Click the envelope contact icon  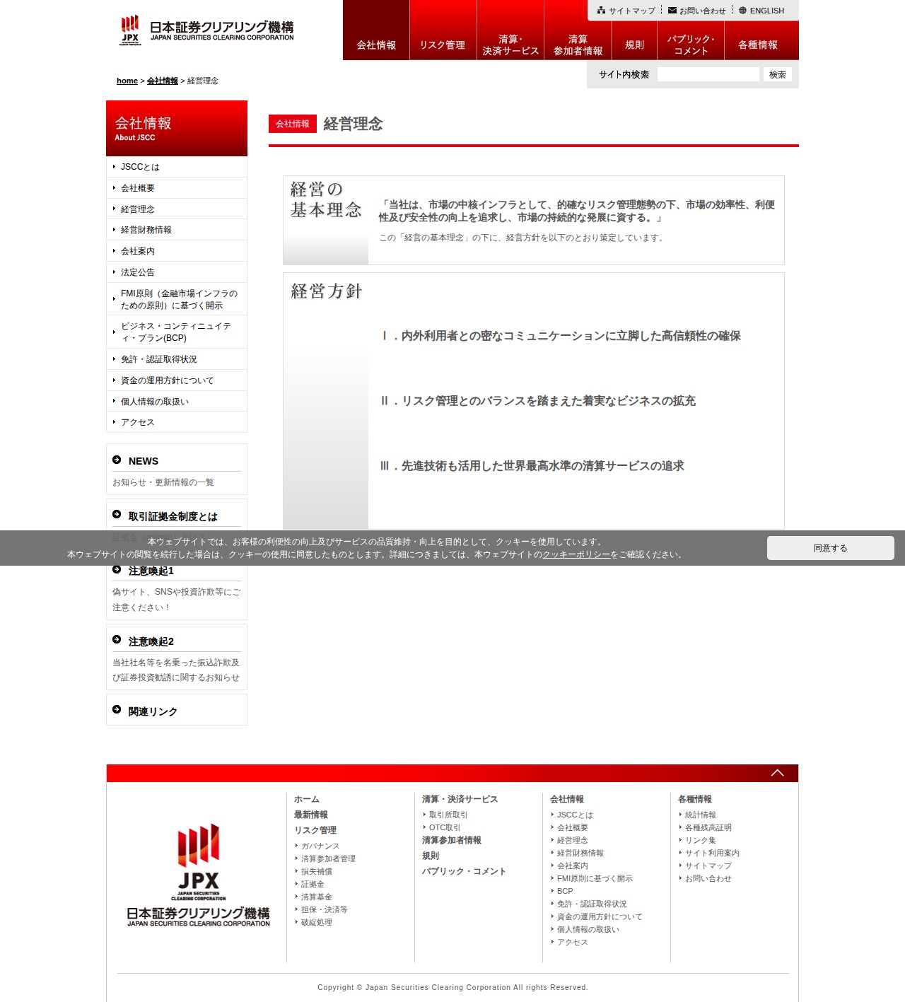tap(672, 11)
